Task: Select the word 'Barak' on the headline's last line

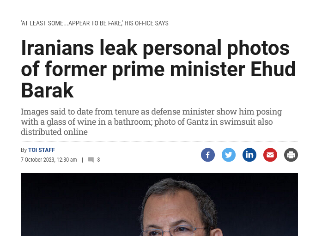Action: coord(47,91)
